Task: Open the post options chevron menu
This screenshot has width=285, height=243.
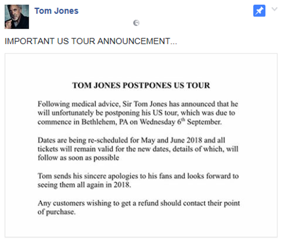Action: [274, 9]
